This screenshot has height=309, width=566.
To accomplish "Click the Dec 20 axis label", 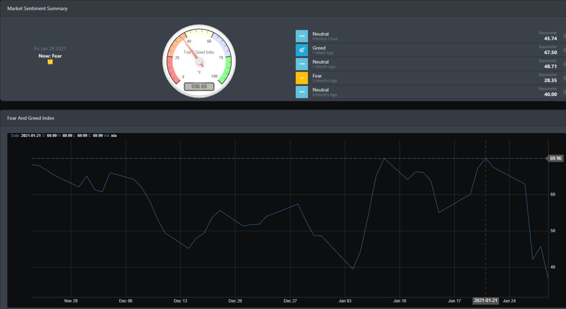I will [x=235, y=301].
